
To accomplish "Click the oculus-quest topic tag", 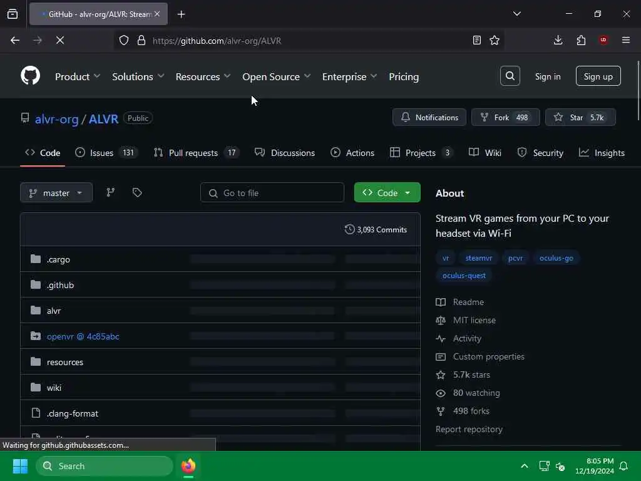I will 464,276.
